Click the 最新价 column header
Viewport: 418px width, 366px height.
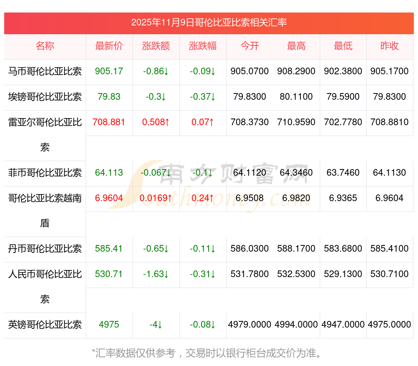click(109, 46)
